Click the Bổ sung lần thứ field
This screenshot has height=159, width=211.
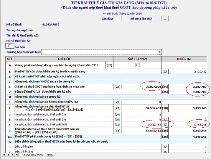coord(165,19)
